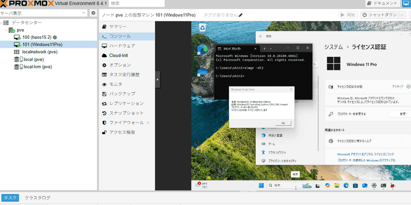Viewport: 411px width, 205px height.
Task: Open the Microsoft アカウントをデジタル ライセンスにリンク link
Action: pyautogui.click(x=365, y=154)
